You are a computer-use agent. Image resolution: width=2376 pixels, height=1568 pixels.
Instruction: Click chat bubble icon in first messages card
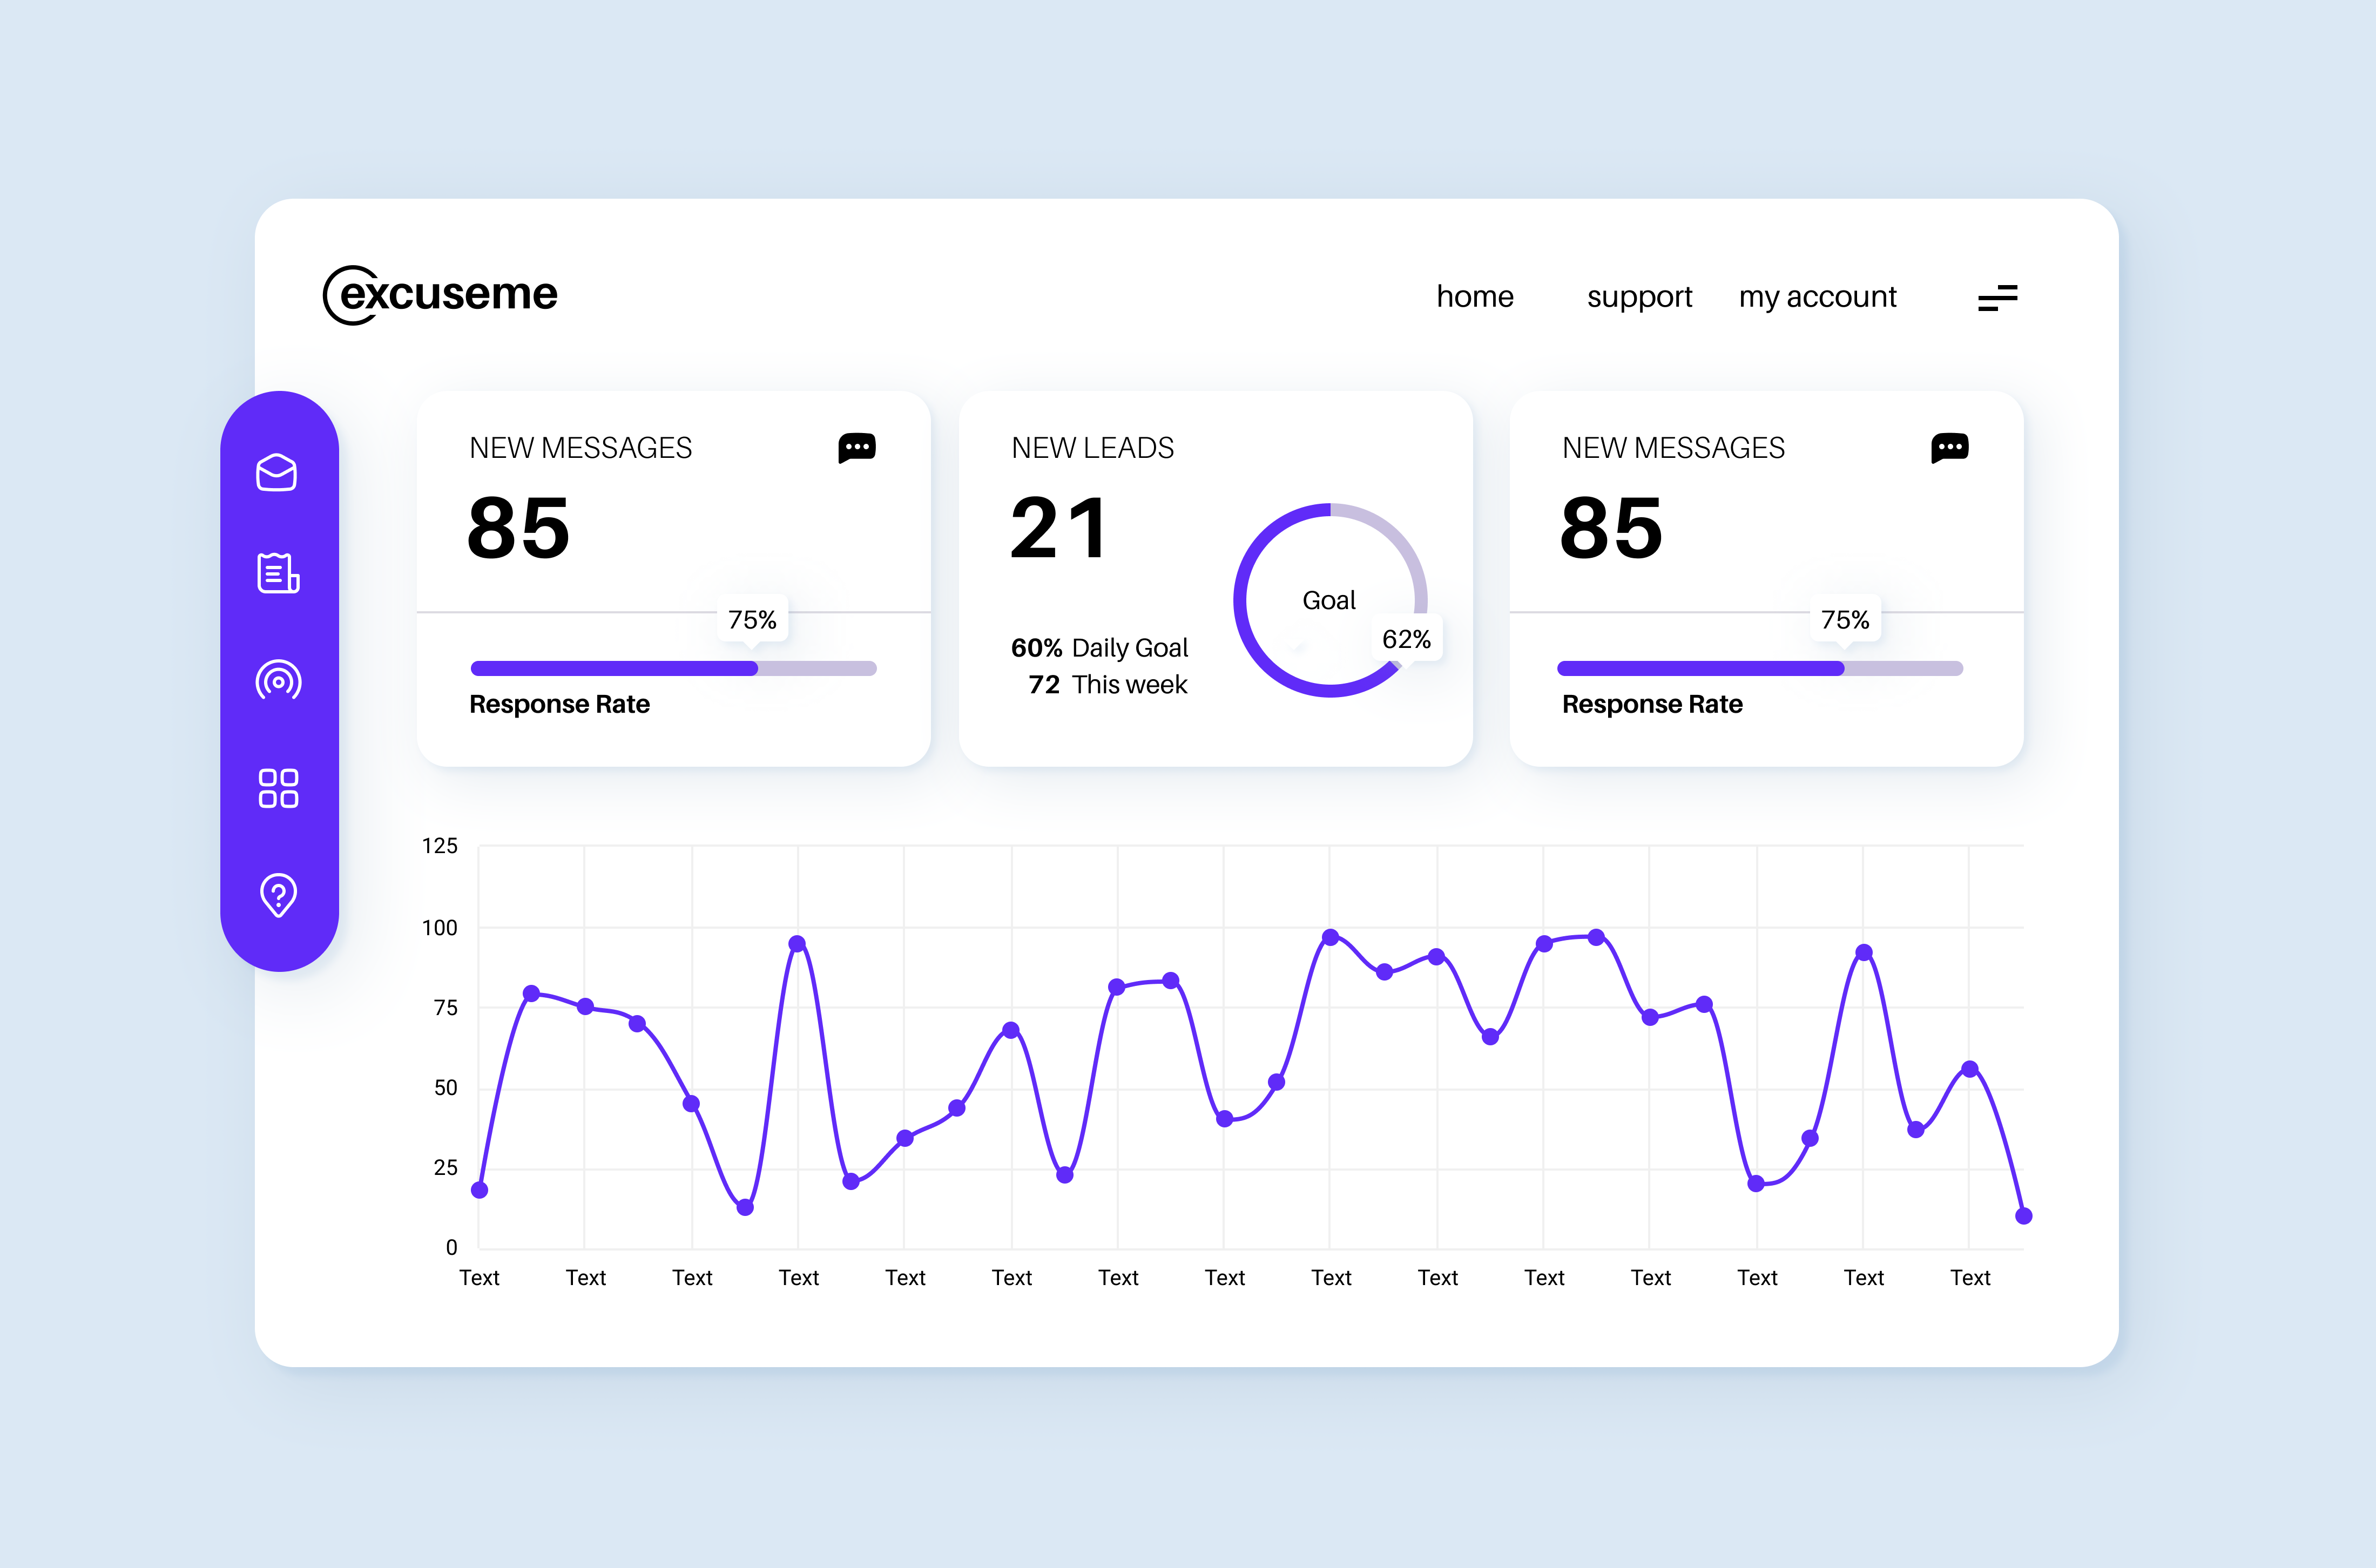point(857,447)
